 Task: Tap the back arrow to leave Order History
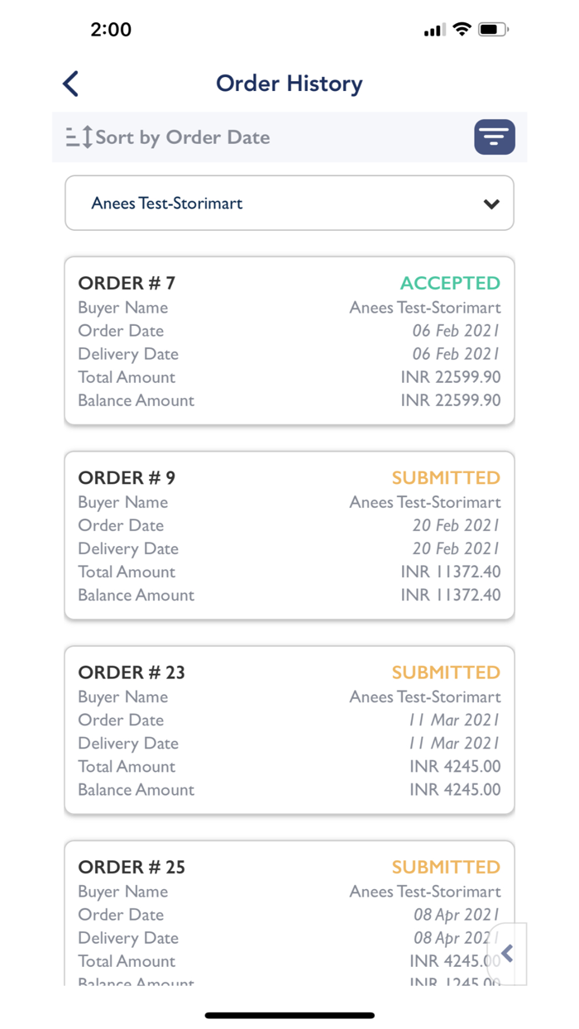(69, 84)
